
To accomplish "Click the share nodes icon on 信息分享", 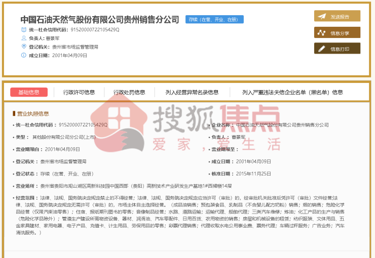I will [x=321, y=33].
